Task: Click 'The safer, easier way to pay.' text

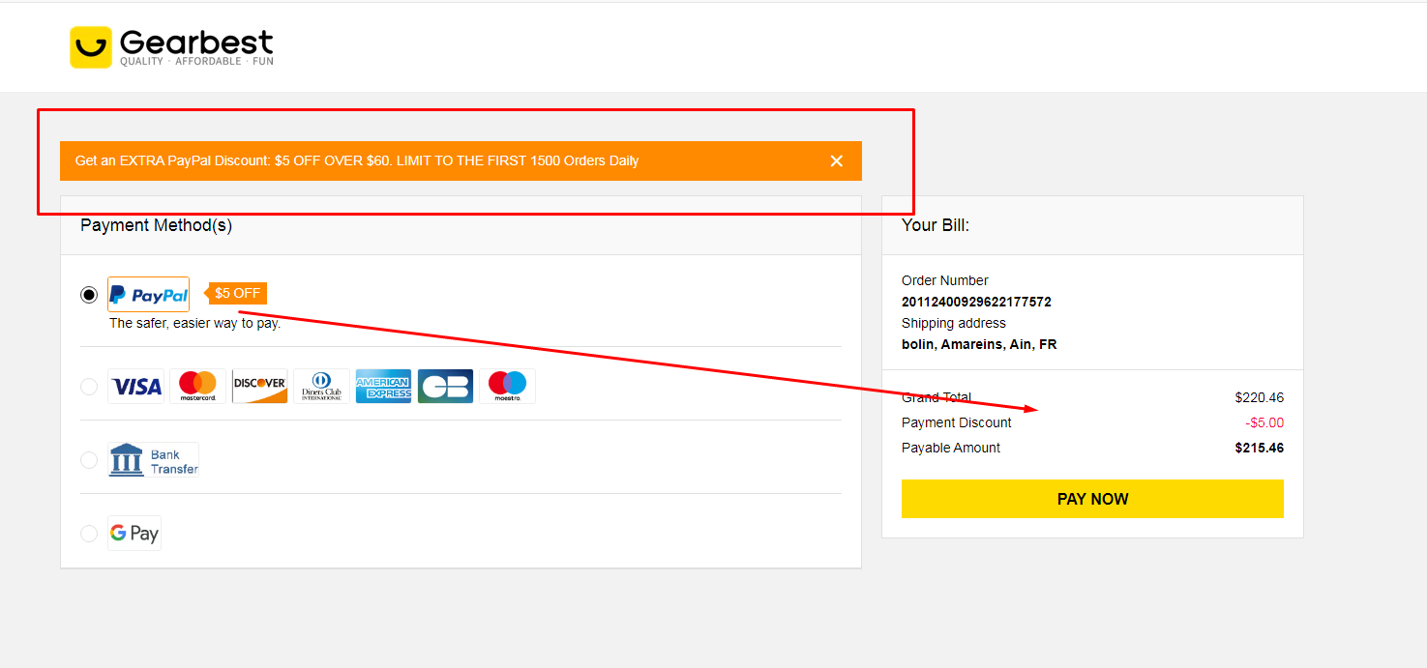Action: (x=194, y=323)
